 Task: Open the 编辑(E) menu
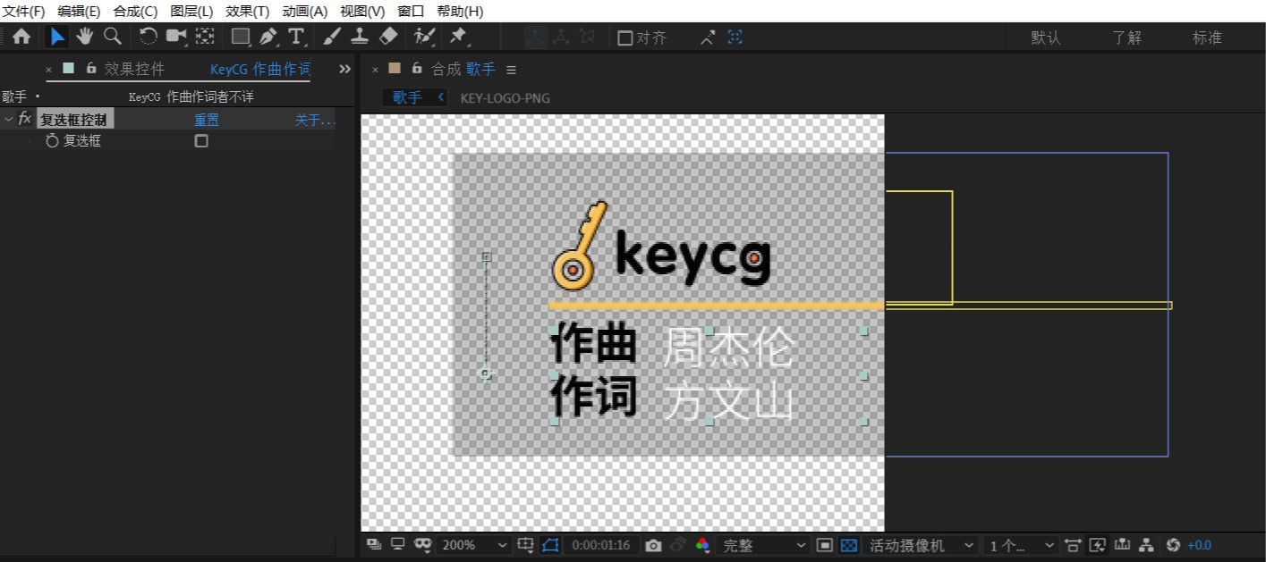(x=79, y=12)
